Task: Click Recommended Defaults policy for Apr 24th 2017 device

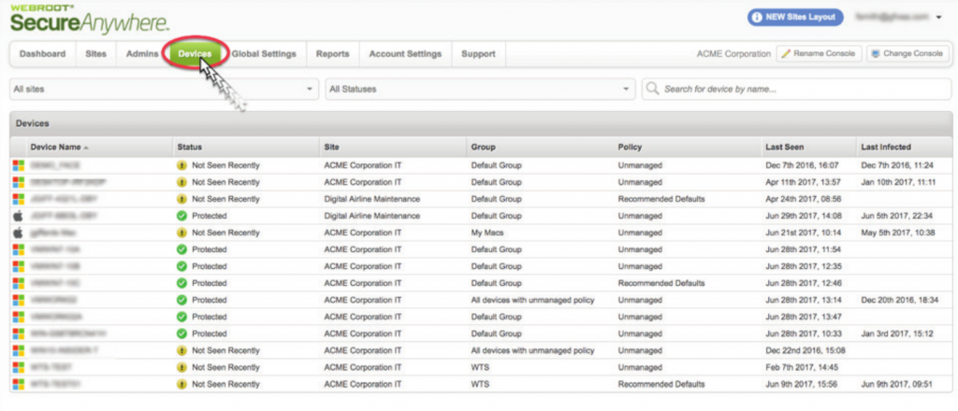Action: point(661,199)
